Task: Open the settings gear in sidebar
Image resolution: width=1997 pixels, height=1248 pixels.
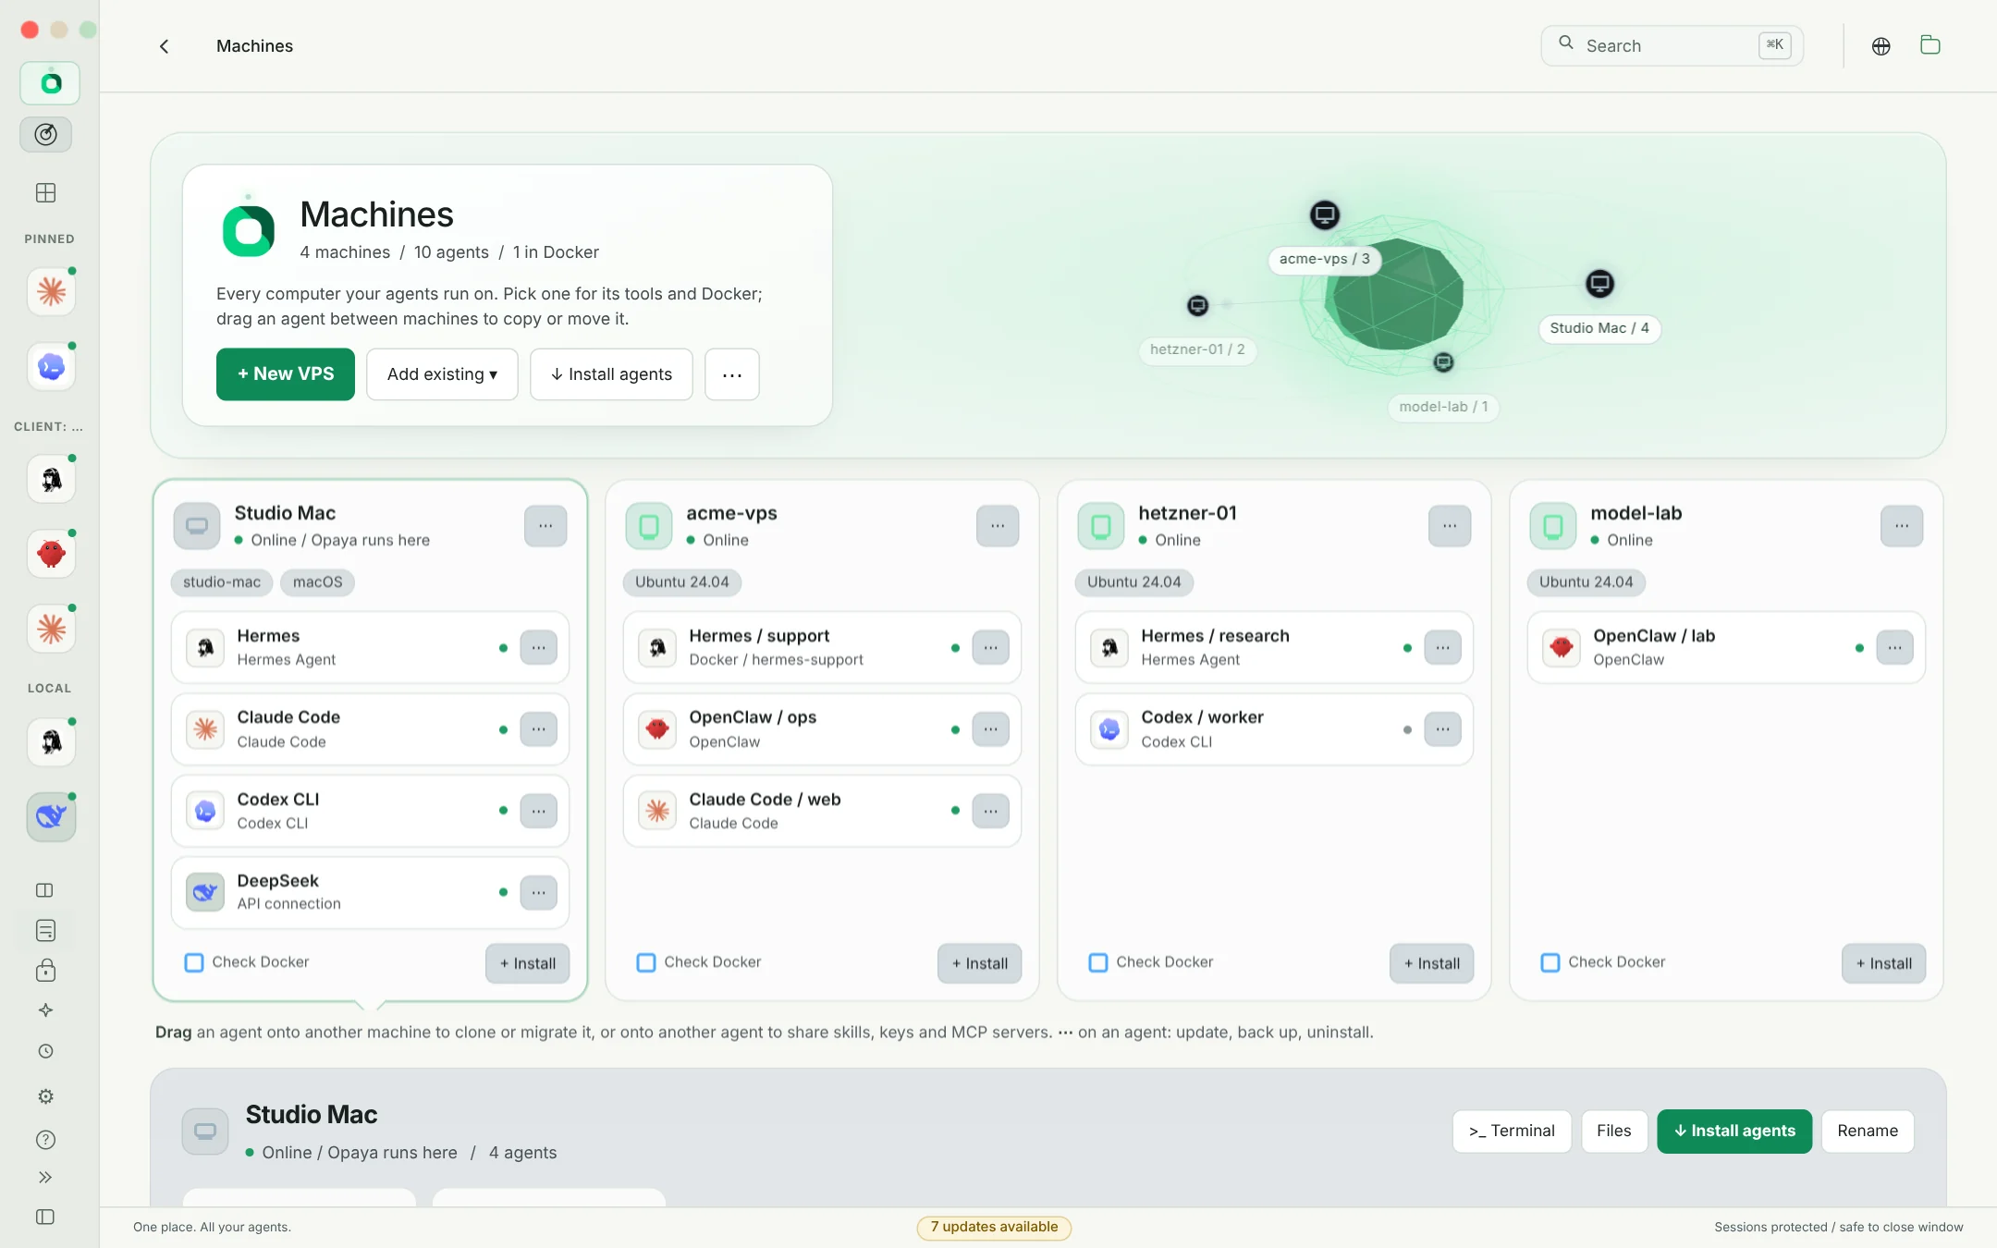Action: click(45, 1096)
